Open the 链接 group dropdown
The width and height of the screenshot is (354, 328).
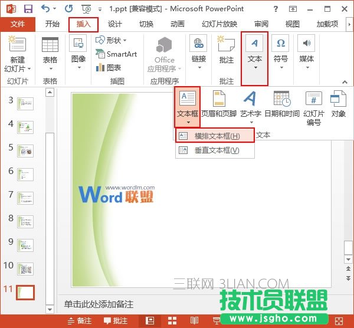tap(199, 53)
